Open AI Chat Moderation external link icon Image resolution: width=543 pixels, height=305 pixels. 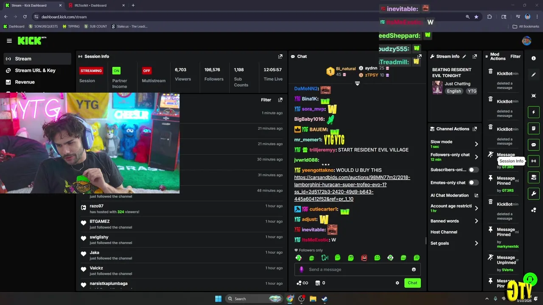click(x=476, y=195)
